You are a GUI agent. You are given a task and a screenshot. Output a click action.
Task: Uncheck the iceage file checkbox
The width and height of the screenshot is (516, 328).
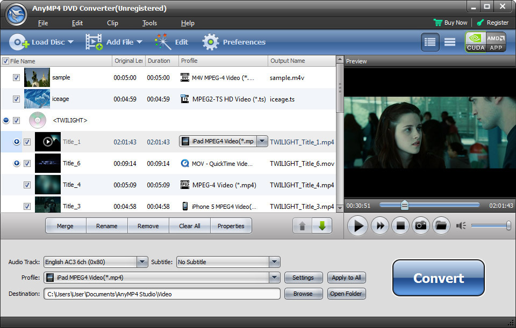coord(17,99)
